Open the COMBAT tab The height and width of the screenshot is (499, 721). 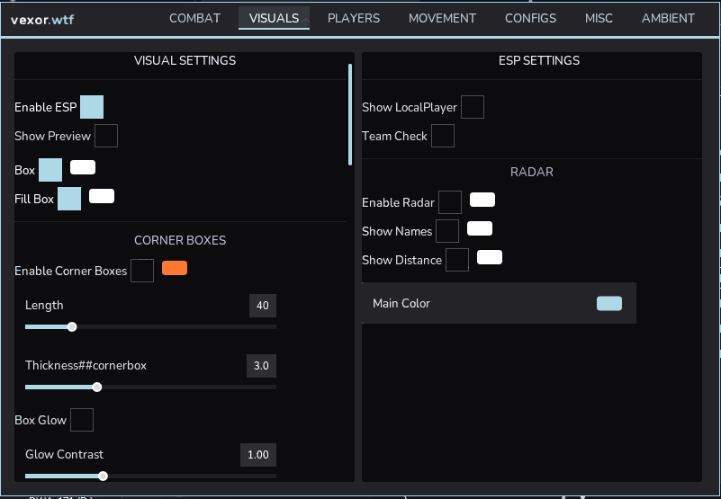[x=195, y=18]
